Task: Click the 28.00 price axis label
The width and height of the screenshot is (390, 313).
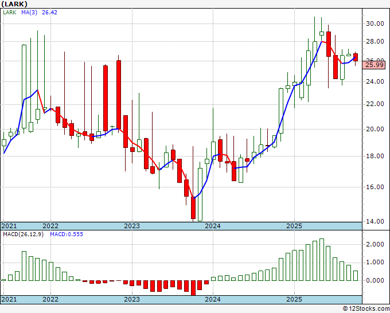Action: click(x=375, y=41)
